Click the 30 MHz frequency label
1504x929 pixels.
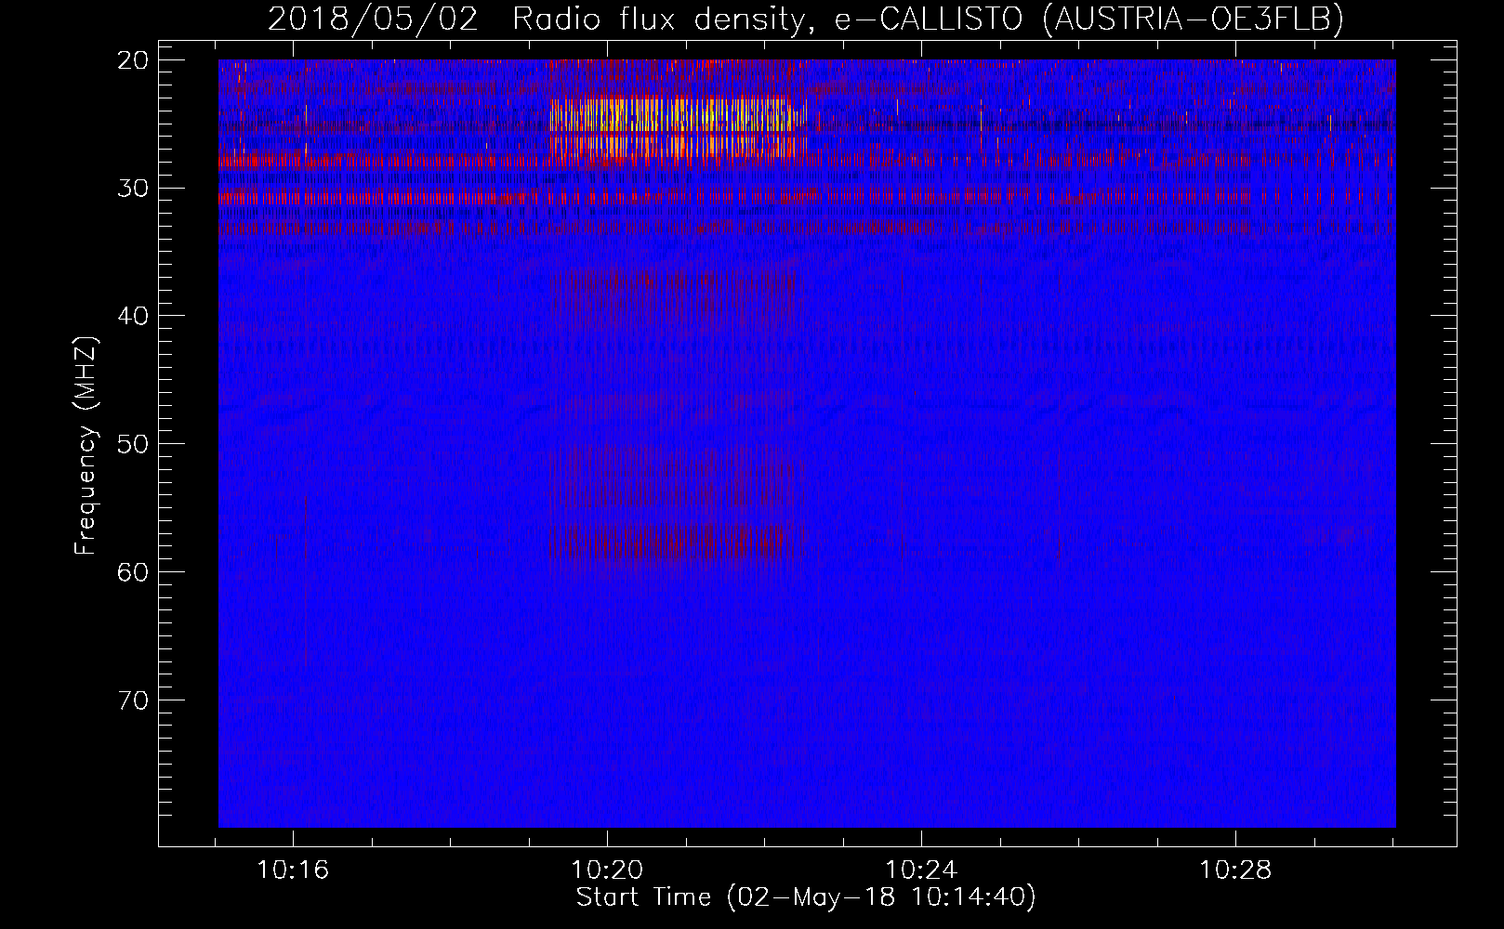coord(134,188)
